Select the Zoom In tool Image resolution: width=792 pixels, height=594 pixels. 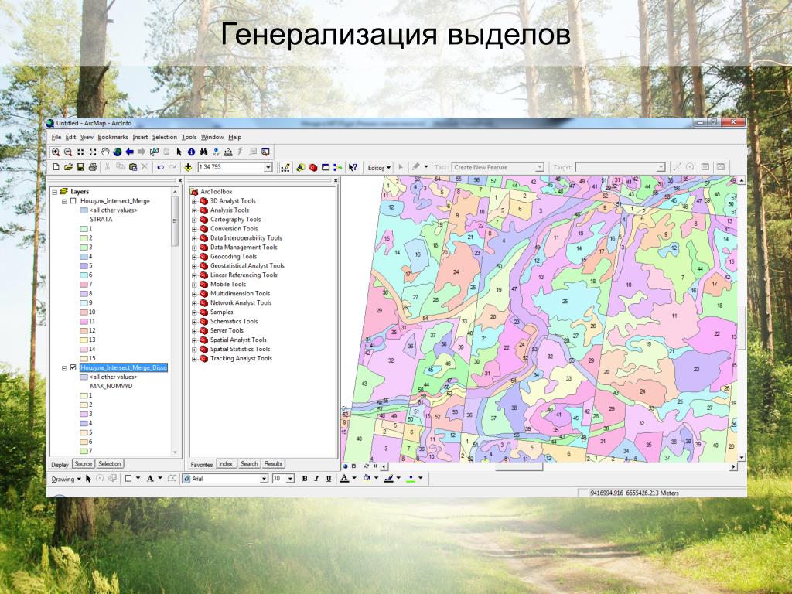[x=56, y=152]
